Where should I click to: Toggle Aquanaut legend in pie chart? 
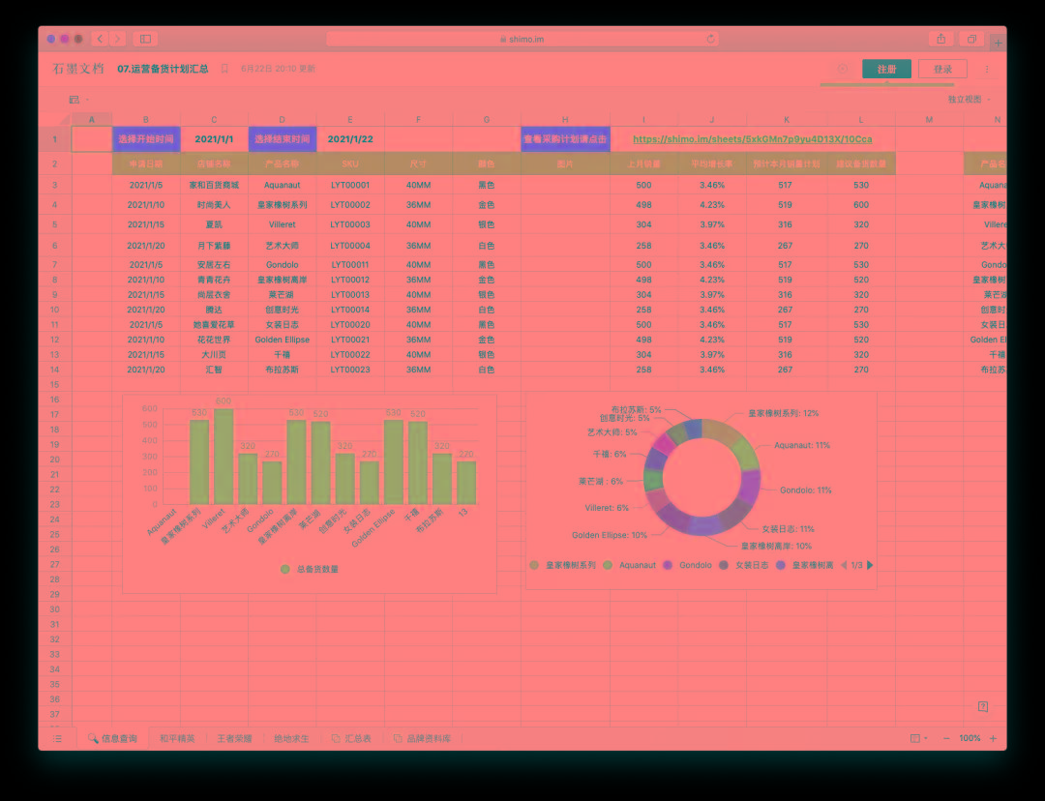click(x=630, y=565)
